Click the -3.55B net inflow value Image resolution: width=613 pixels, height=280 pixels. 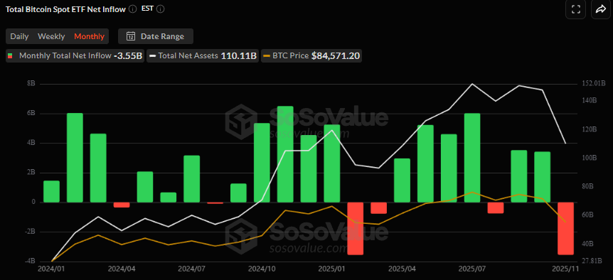pyautogui.click(x=127, y=56)
